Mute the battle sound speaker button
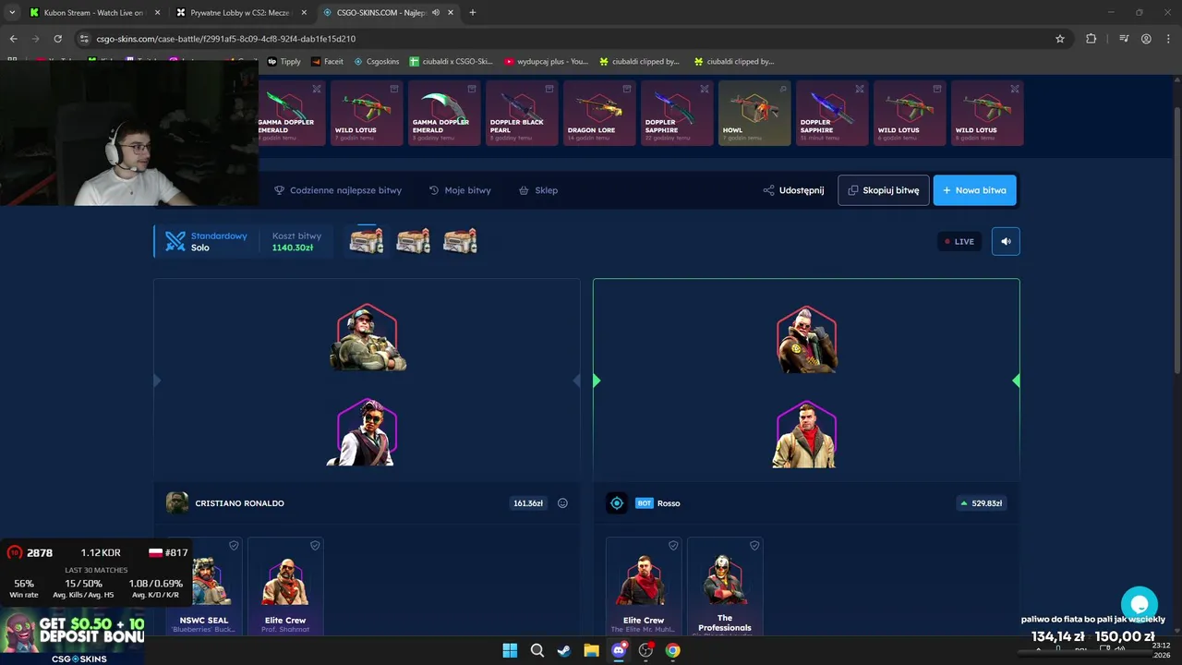This screenshot has width=1182, height=665. tap(1006, 241)
